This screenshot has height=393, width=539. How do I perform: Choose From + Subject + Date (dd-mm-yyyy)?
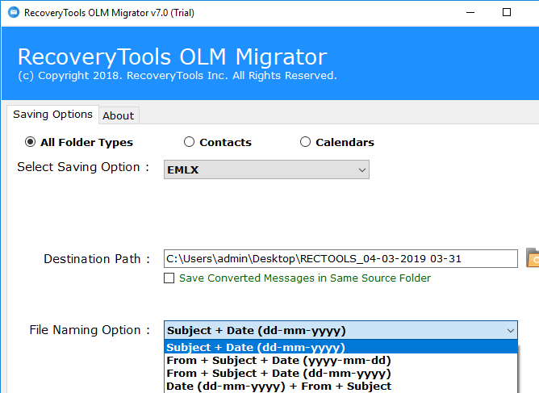[x=341, y=373]
